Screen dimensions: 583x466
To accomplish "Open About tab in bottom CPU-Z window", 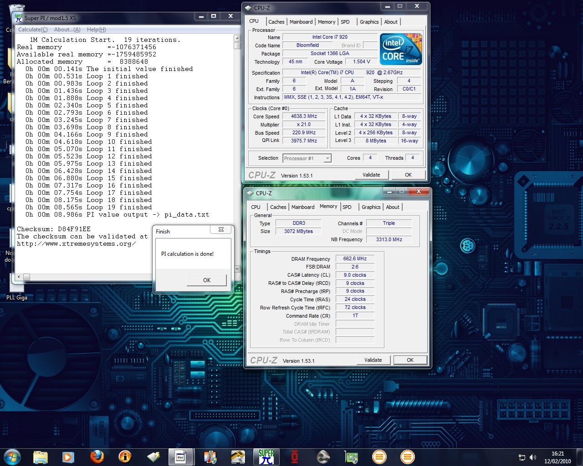I will (393, 207).
